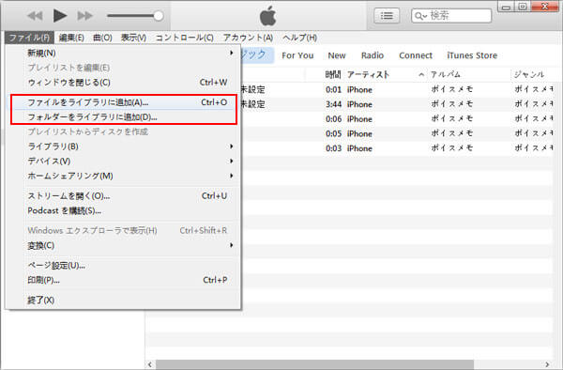
Task: Switch to the For You tab
Action: pos(297,55)
